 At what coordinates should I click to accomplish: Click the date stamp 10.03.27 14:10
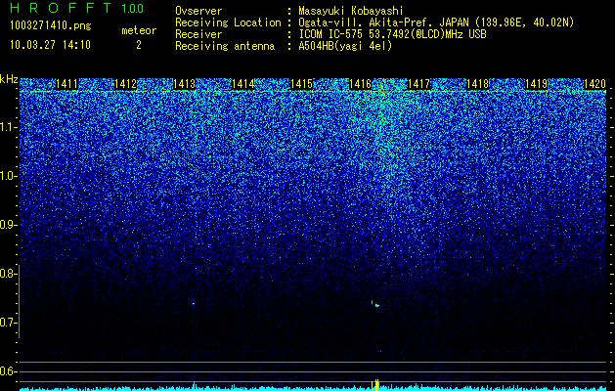[50, 45]
